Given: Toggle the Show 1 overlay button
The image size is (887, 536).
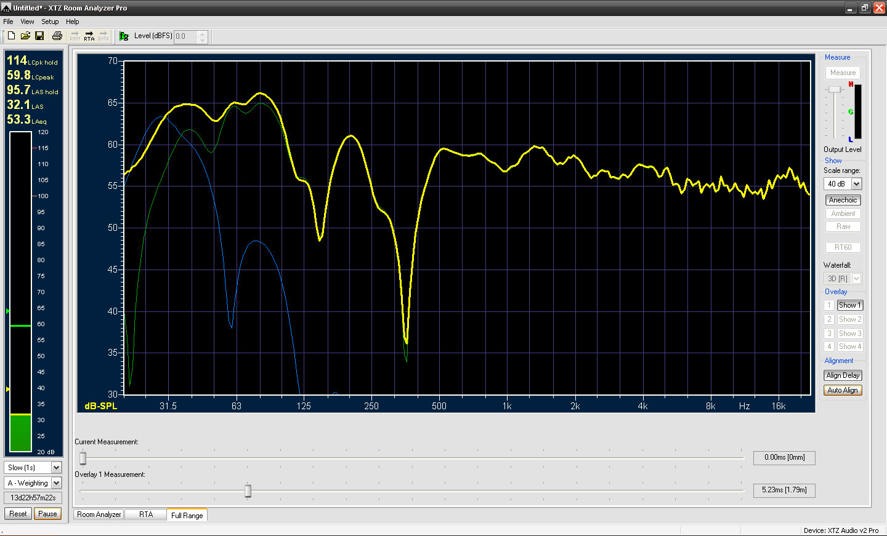Looking at the screenshot, I should pyautogui.click(x=849, y=305).
